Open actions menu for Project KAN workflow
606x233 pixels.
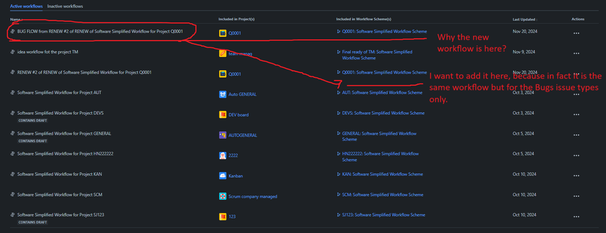coord(576,176)
